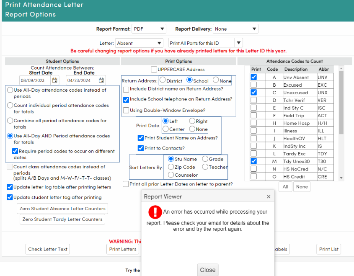Click the red error exclamation icon
This screenshot has width=354, height=276.
click(x=155, y=212)
